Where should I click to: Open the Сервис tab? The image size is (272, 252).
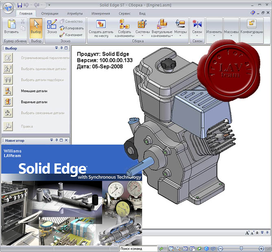point(124,13)
